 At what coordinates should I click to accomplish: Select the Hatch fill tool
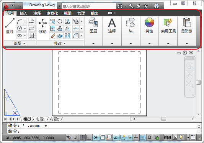(x=32, y=35)
